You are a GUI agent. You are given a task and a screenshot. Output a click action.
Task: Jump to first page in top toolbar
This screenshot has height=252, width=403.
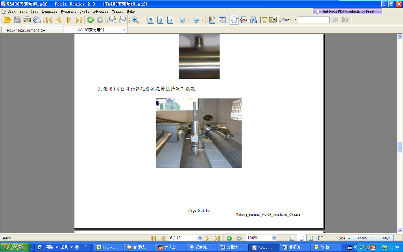coord(49,20)
